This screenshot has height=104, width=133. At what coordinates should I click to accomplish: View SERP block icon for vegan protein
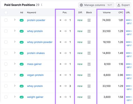click(89, 75)
